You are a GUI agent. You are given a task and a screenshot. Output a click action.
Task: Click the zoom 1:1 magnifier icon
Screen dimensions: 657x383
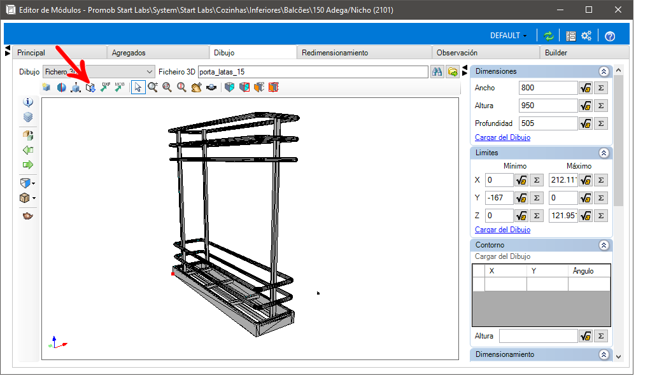click(181, 87)
